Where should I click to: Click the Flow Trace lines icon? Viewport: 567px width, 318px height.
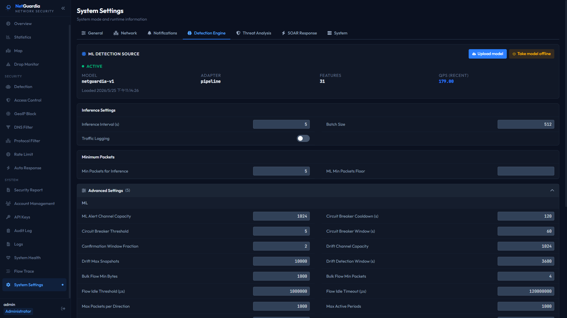[x=8, y=271]
